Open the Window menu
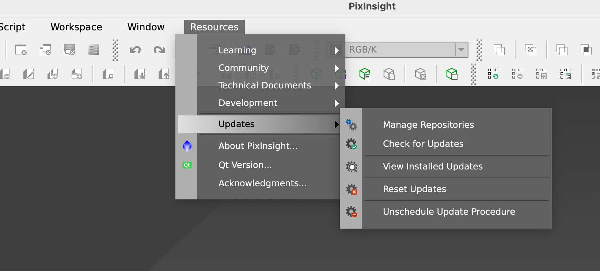This screenshot has width=600, height=271. click(146, 27)
